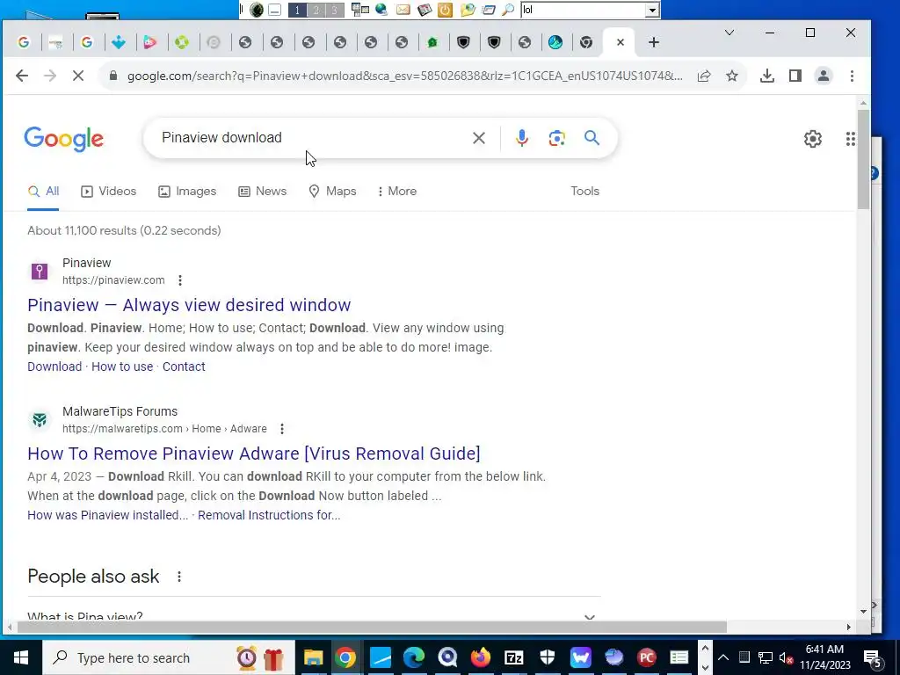
Task: Expand the tab search dropdown
Action: click(729, 33)
